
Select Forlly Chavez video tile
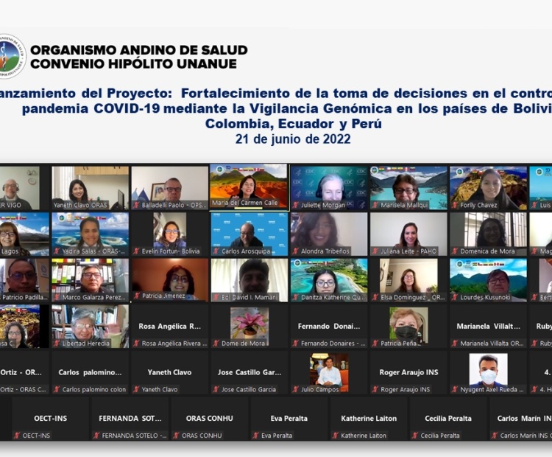tap(488, 187)
